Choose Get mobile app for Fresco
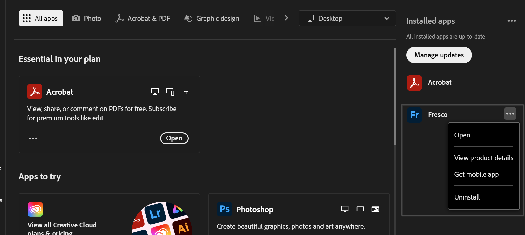525x235 pixels. pos(476,174)
